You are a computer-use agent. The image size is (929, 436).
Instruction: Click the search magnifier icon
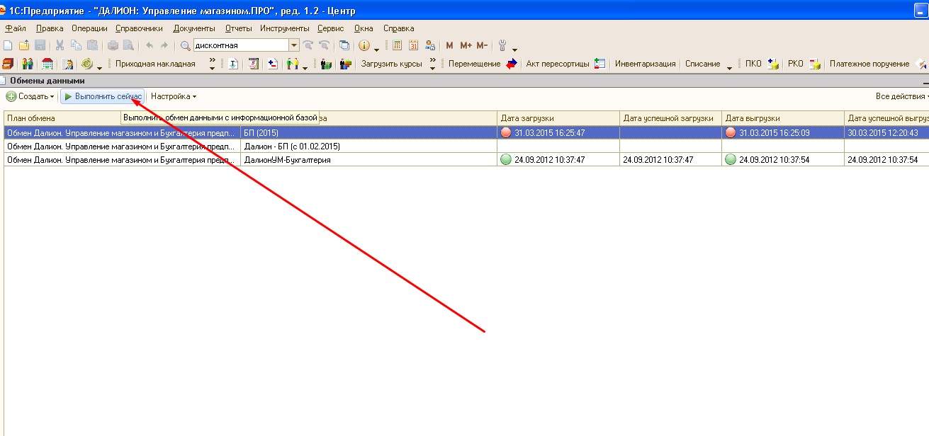[186, 45]
